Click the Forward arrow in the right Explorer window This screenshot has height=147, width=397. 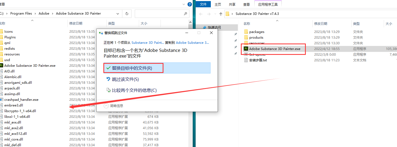[209, 14]
